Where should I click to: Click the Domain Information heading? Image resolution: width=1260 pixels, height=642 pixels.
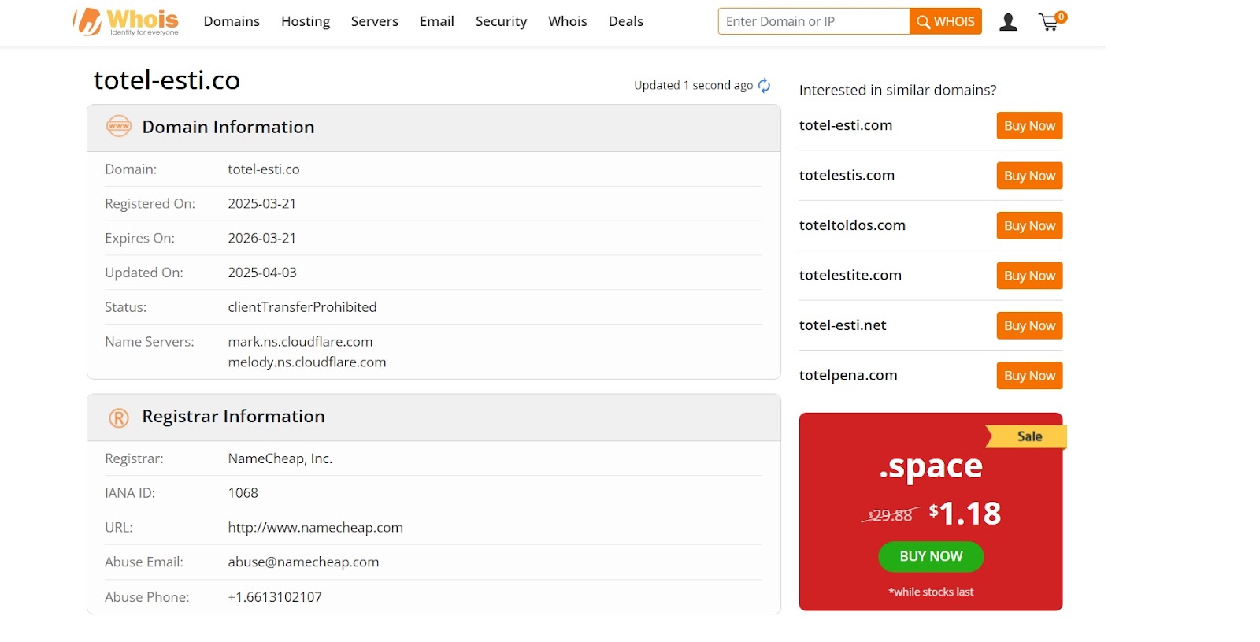228,127
